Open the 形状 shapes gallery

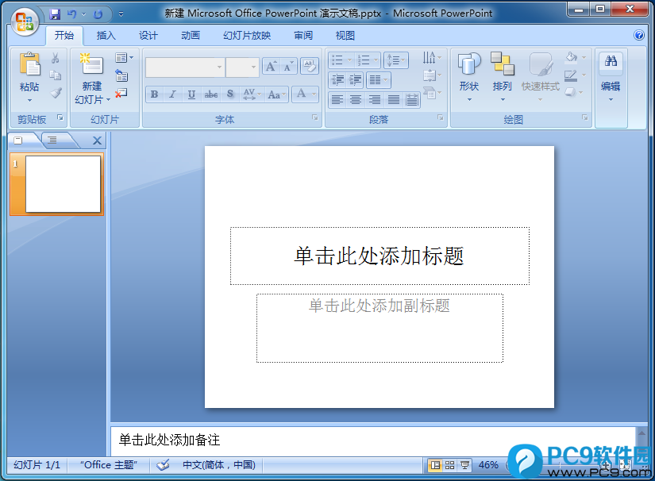click(x=469, y=77)
